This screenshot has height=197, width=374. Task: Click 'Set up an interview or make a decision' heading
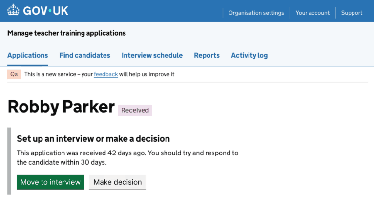(93, 139)
